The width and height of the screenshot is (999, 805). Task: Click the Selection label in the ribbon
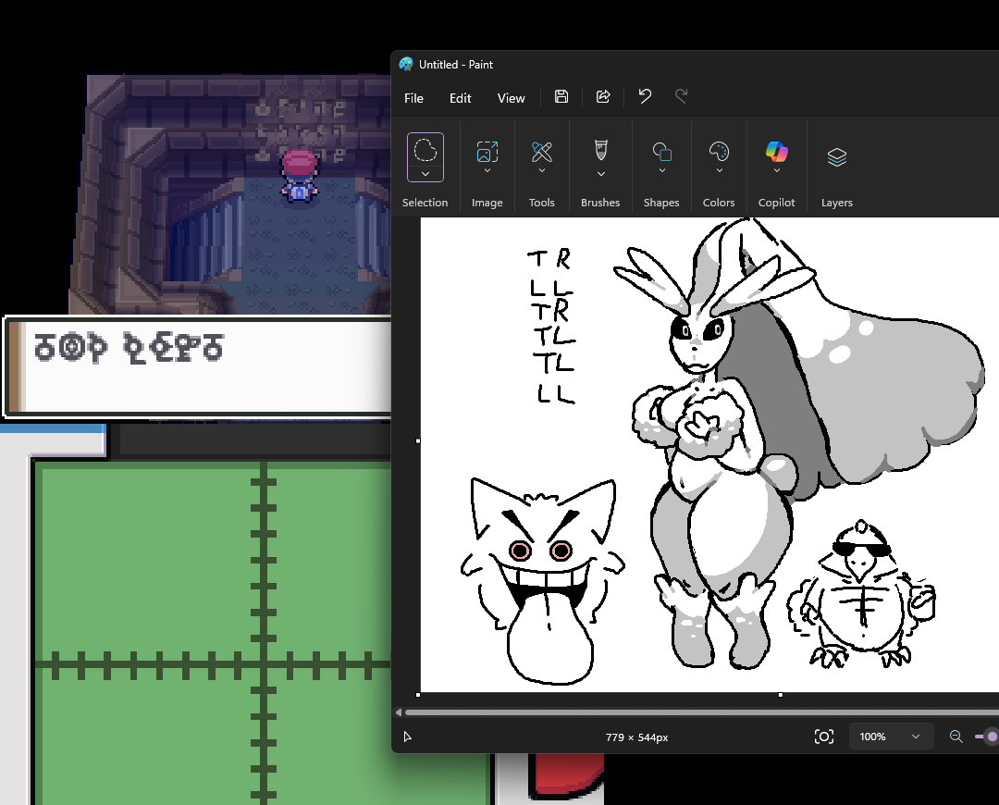[x=425, y=203]
